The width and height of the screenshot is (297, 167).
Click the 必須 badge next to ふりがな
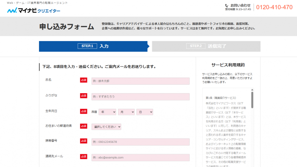click(x=84, y=96)
